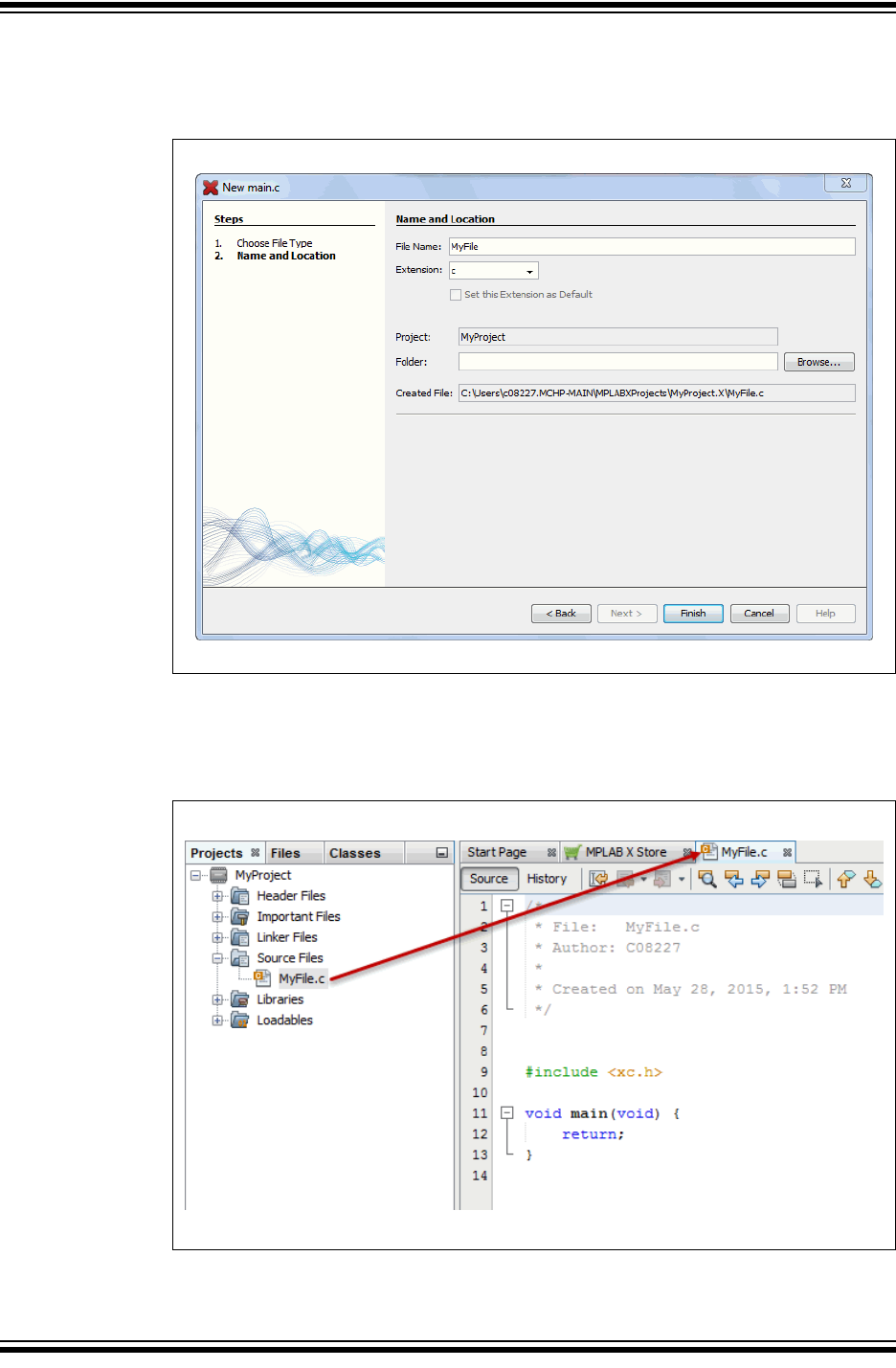Click the MyProject chip icon in tree
The height and width of the screenshot is (1368, 896).
219,875
